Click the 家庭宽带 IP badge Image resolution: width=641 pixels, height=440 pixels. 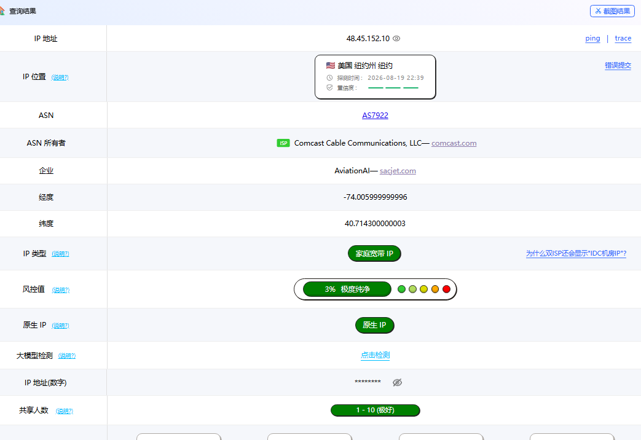(374, 254)
